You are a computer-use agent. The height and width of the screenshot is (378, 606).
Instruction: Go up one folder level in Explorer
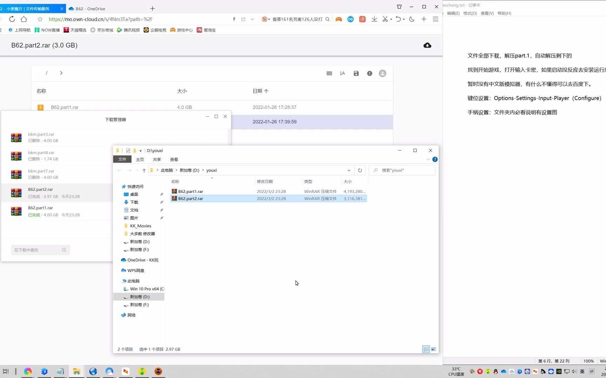(x=144, y=170)
